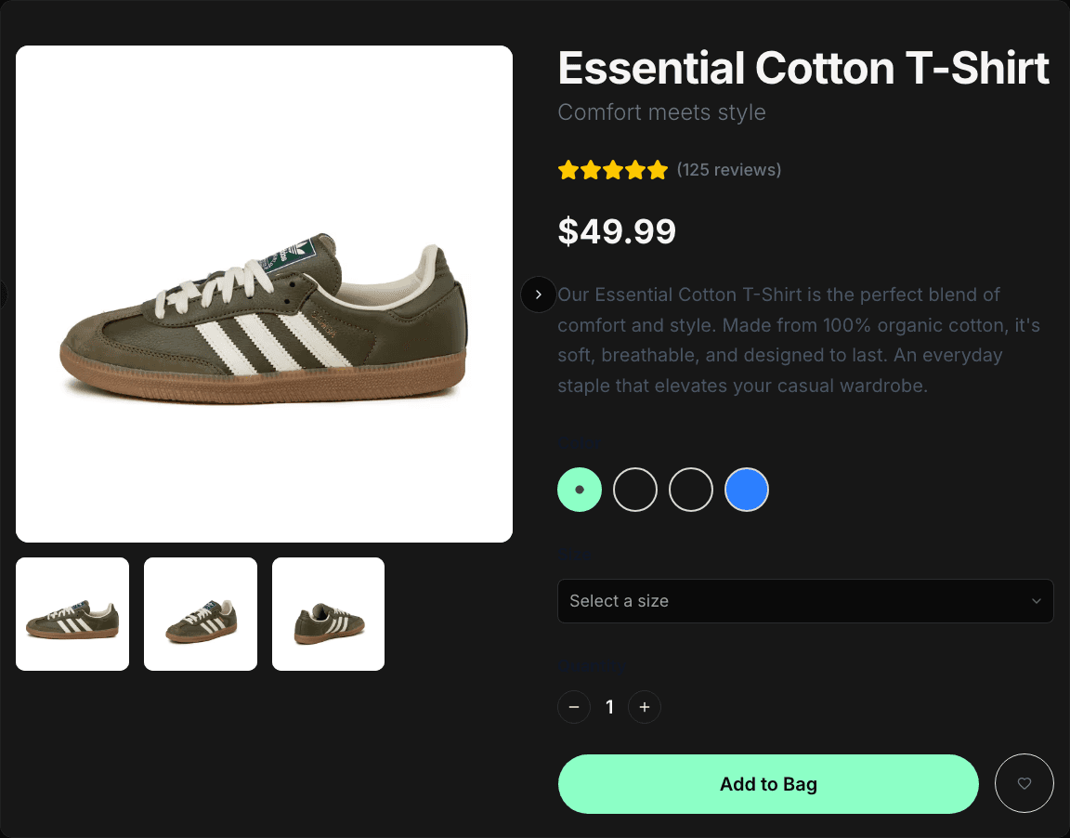Decrease quantity with the minus icon
1070x838 pixels.
[574, 707]
